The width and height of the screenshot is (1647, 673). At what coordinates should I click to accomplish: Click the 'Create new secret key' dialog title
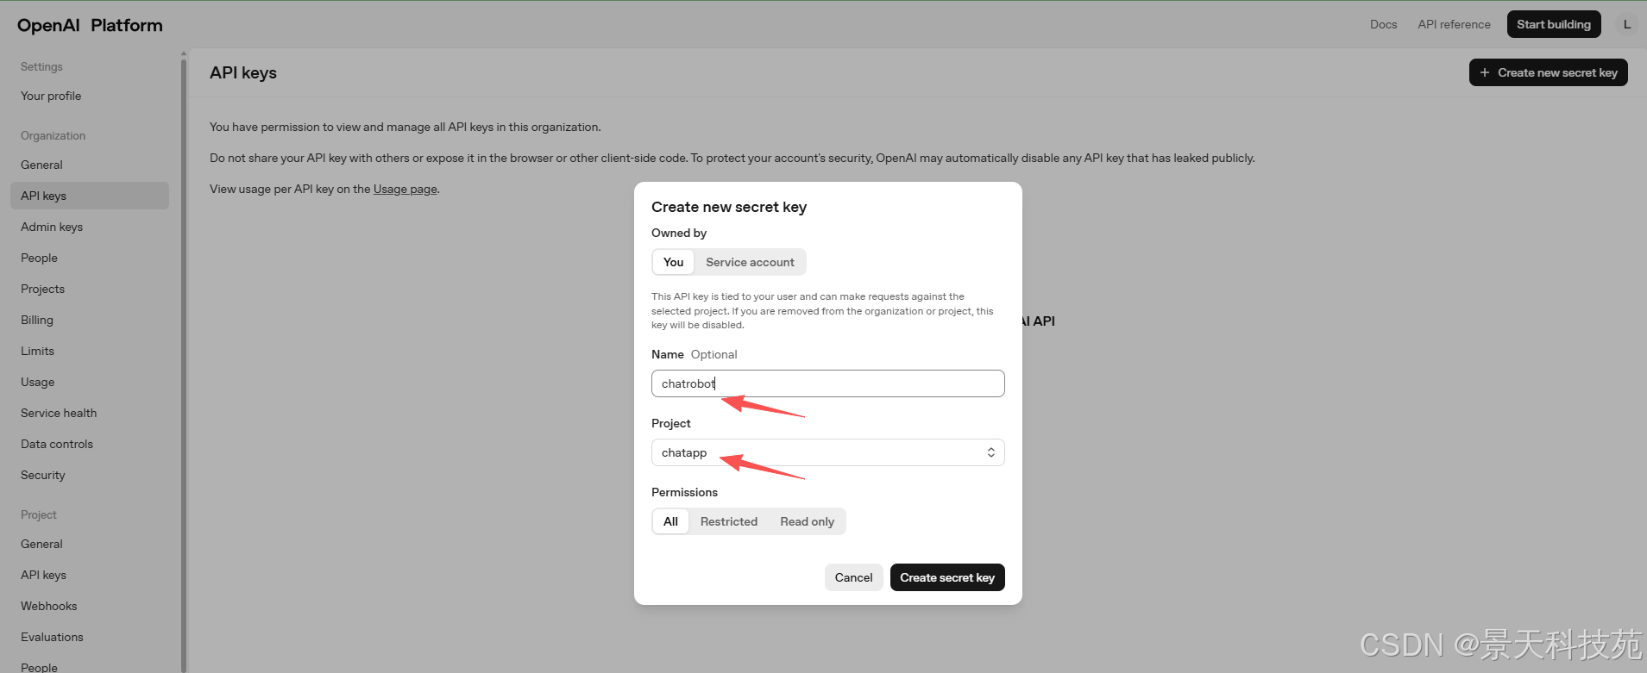click(729, 207)
